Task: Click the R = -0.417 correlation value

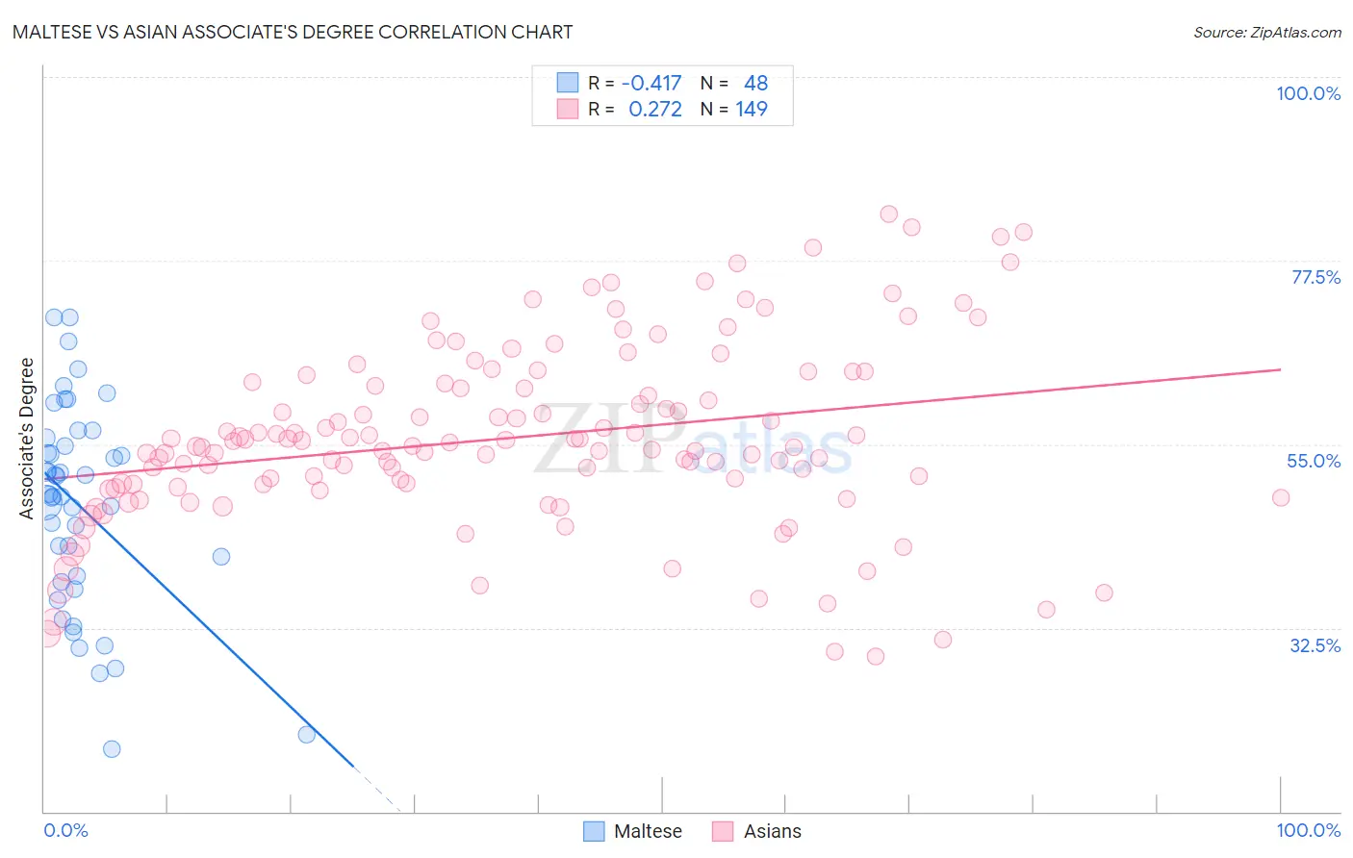Action: click(x=634, y=83)
